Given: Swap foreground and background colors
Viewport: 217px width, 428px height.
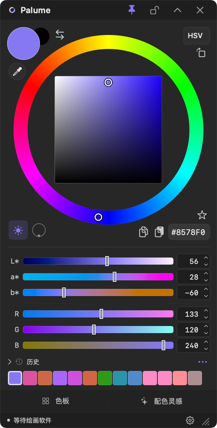Looking at the screenshot, I should click(60, 35).
